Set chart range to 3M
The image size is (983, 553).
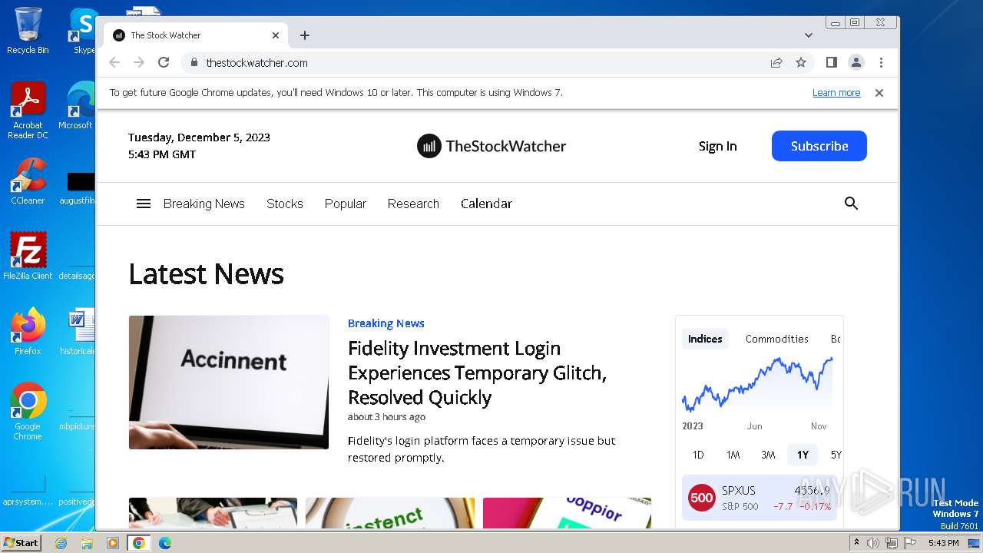pyautogui.click(x=768, y=455)
